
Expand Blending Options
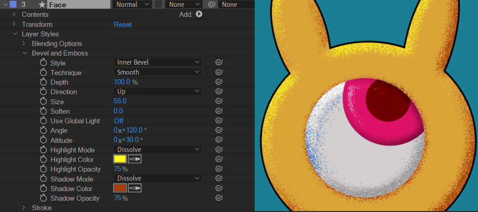coord(24,43)
